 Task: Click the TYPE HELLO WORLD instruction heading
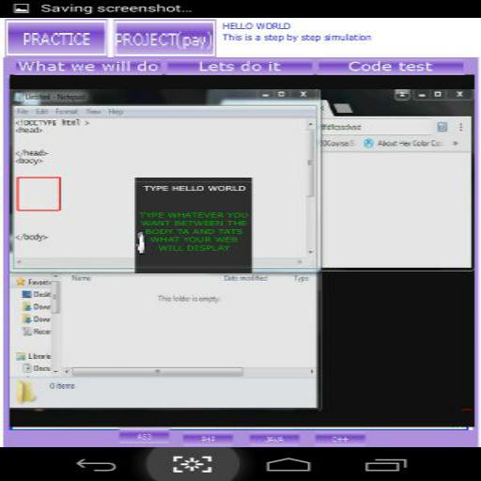tap(194, 188)
